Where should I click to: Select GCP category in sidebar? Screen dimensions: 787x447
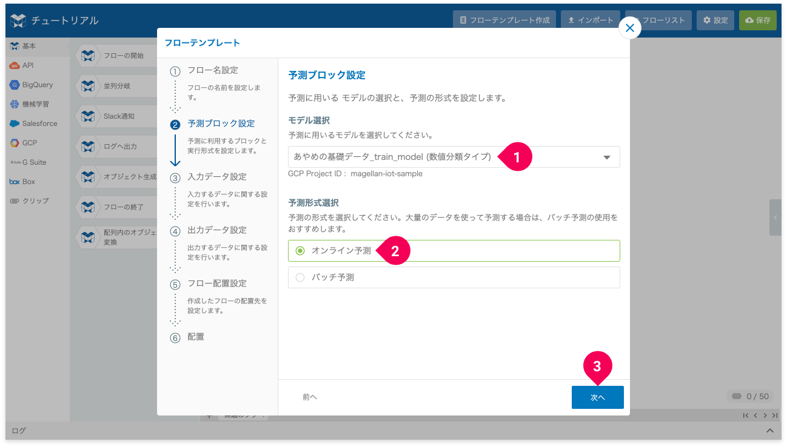point(38,143)
